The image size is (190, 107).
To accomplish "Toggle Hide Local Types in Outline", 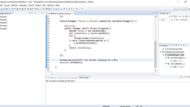I will (x=184, y=45).
